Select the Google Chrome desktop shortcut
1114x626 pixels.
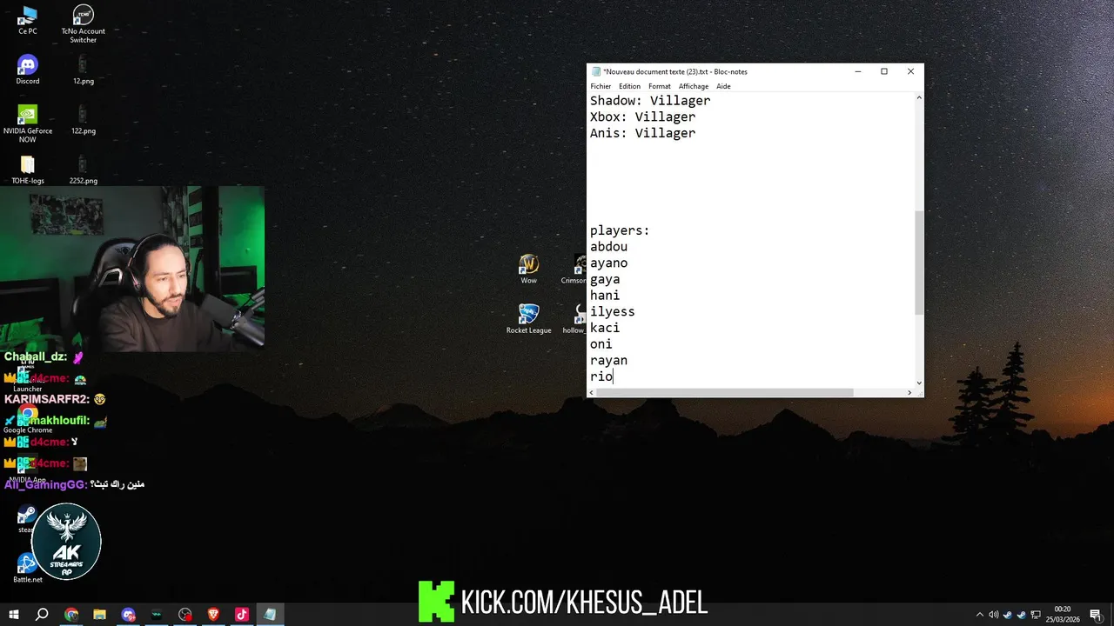click(x=27, y=419)
